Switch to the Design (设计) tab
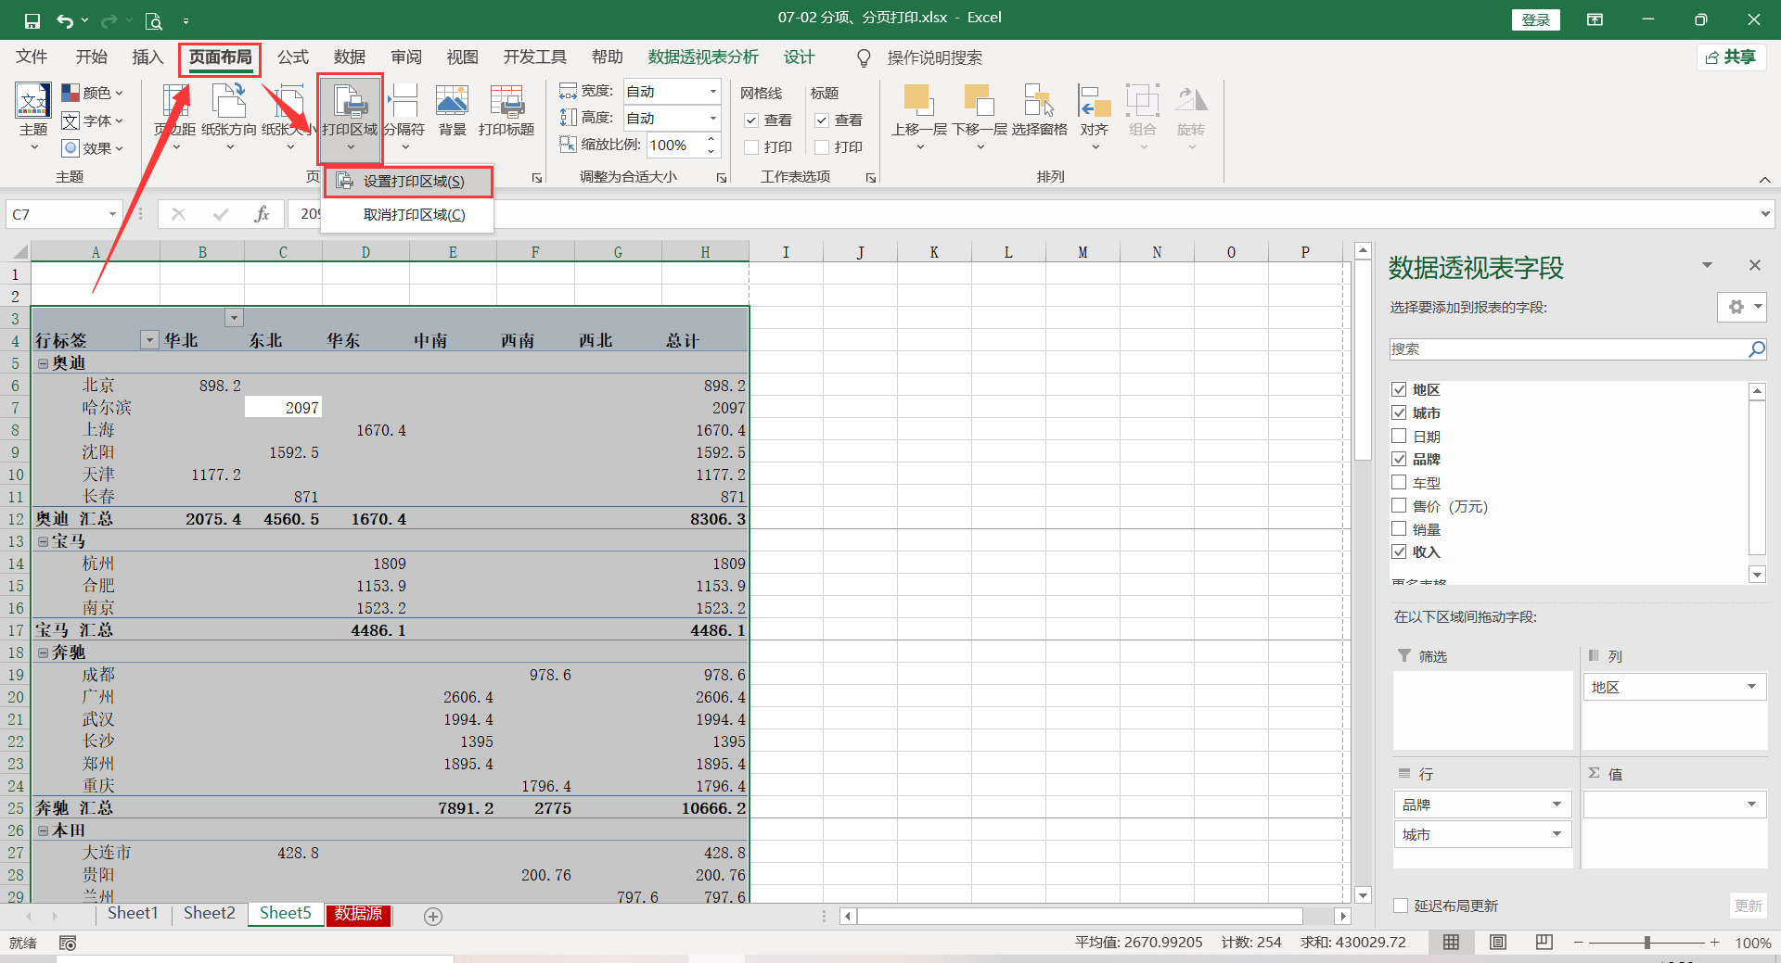The height and width of the screenshot is (963, 1781). [799, 57]
